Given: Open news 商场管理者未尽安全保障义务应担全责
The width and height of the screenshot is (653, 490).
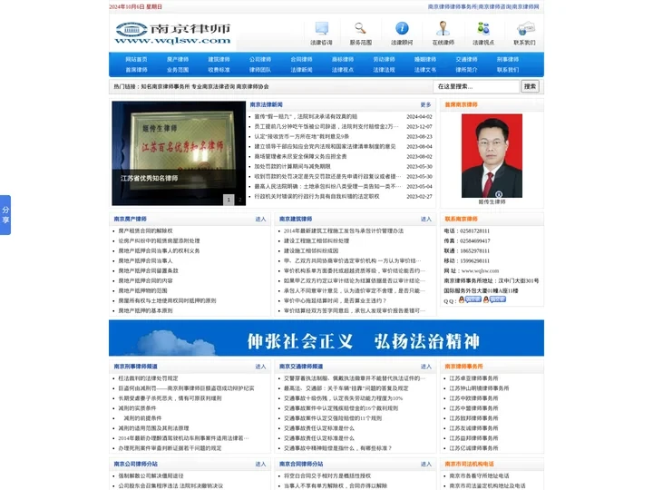Looking at the screenshot, I should coord(300,157).
